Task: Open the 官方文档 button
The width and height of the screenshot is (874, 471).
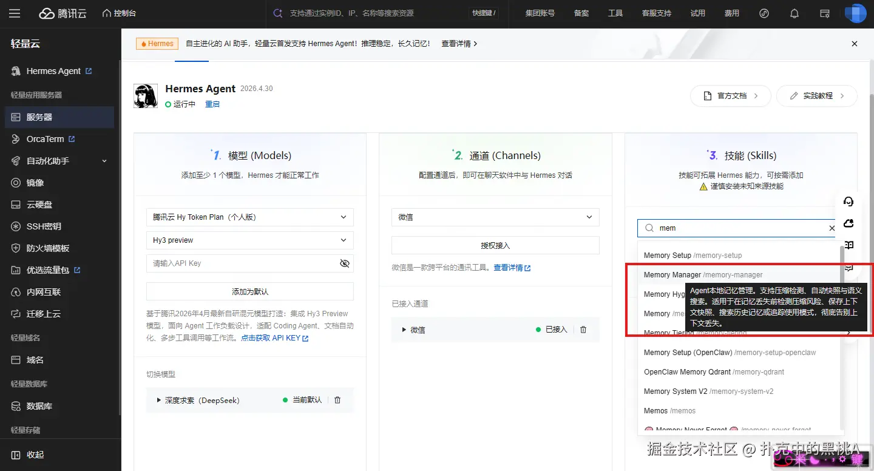Action: [x=731, y=96]
